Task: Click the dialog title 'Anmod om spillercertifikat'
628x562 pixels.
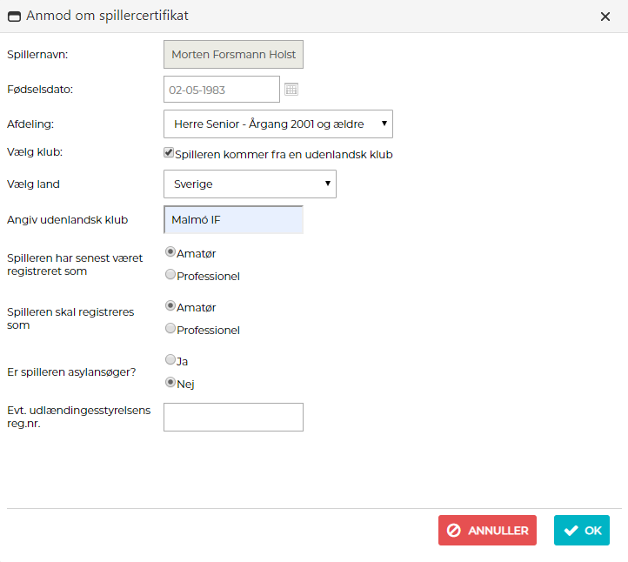Action: tap(107, 16)
